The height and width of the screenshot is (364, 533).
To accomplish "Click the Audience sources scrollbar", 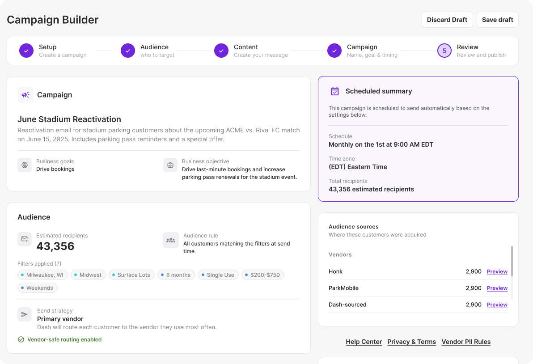I will [x=512, y=261].
